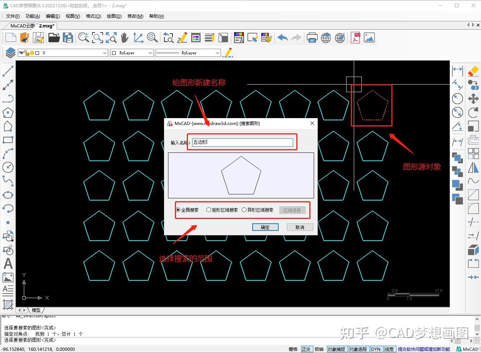Select the Mirror tool
The height and width of the screenshot is (353, 481).
tap(473, 167)
